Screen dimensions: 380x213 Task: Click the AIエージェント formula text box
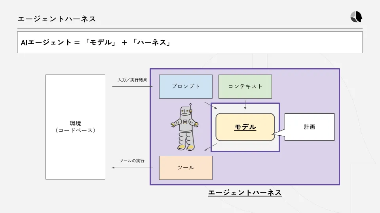pos(190,43)
